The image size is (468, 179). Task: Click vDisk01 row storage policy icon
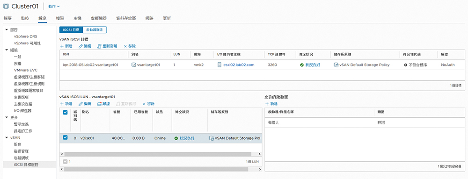click(212, 138)
